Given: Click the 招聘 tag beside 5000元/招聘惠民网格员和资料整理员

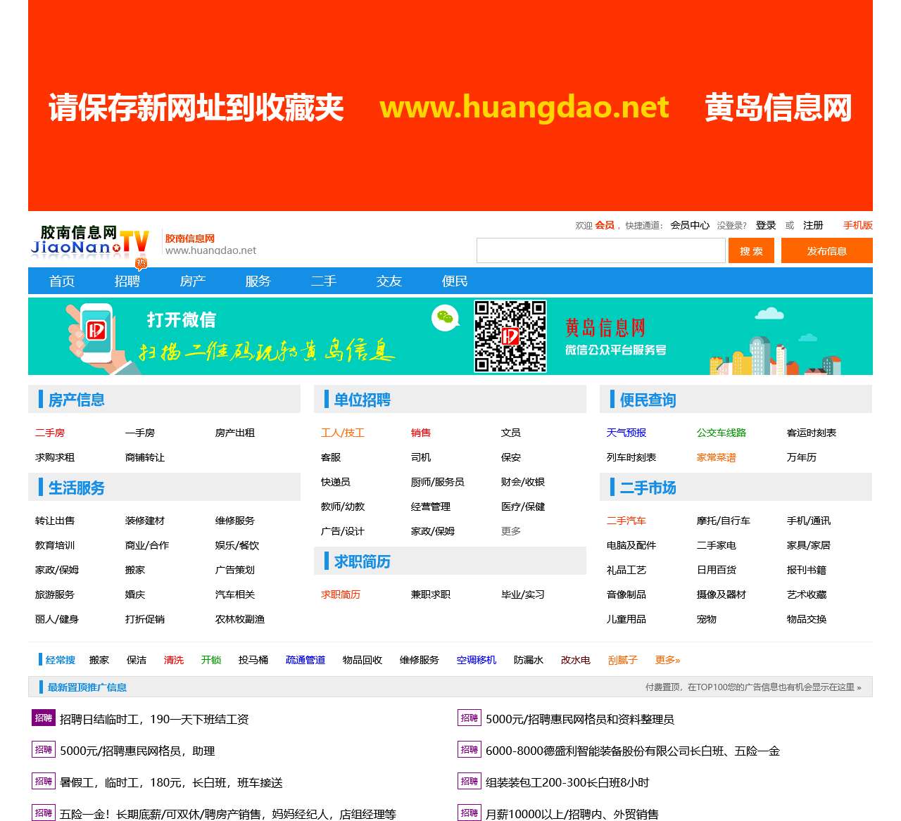Looking at the screenshot, I should pyautogui.click(x=470, y=718).
